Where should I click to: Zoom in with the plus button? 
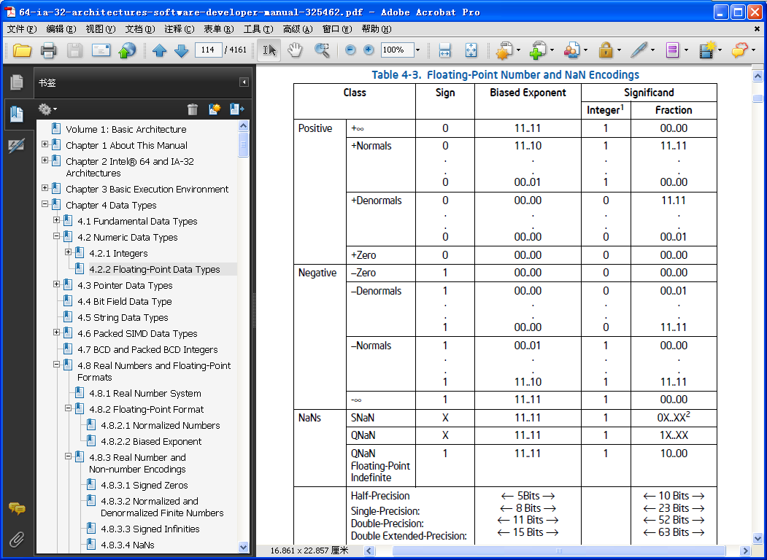(x=369, y=50)
